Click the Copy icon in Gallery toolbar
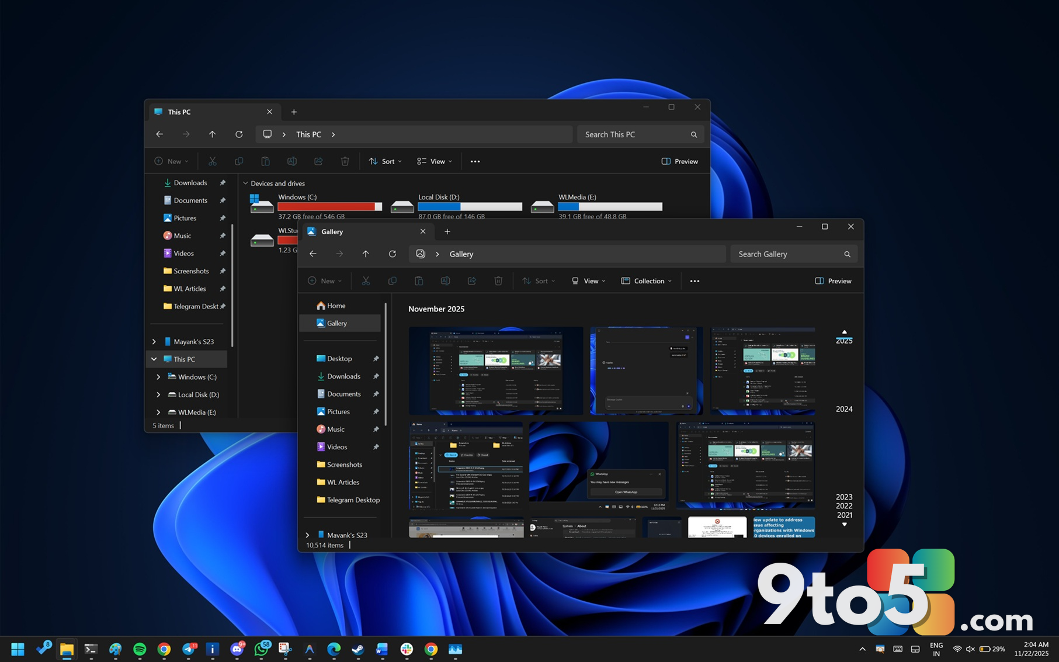1059x662 pixels. click(393, 281)
